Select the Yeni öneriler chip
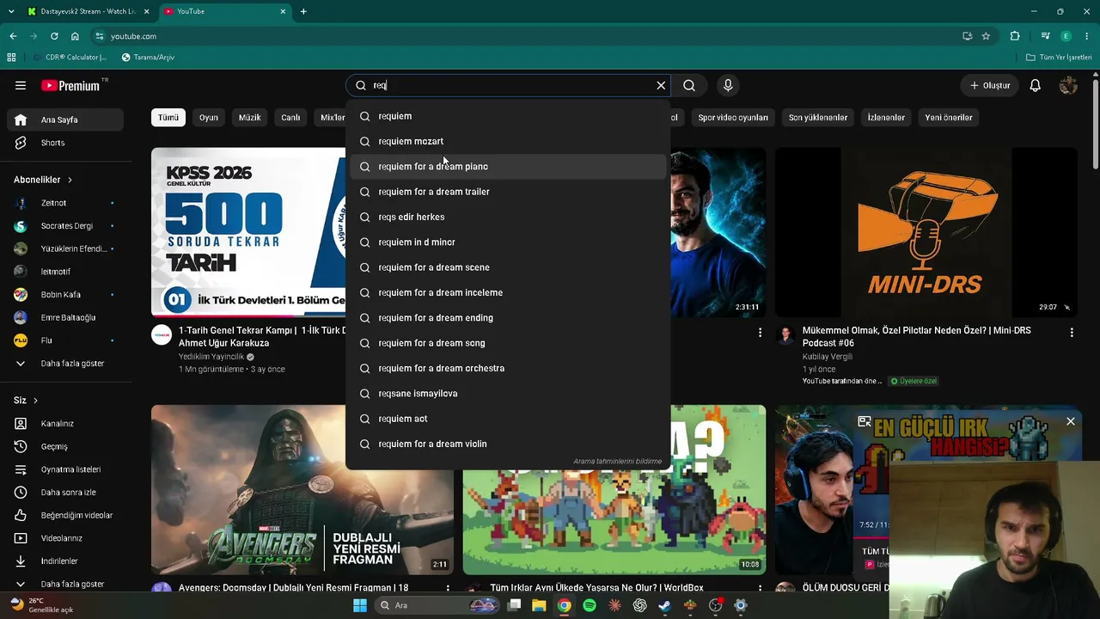Screen dimensions: 1100x619 [949, 118]
